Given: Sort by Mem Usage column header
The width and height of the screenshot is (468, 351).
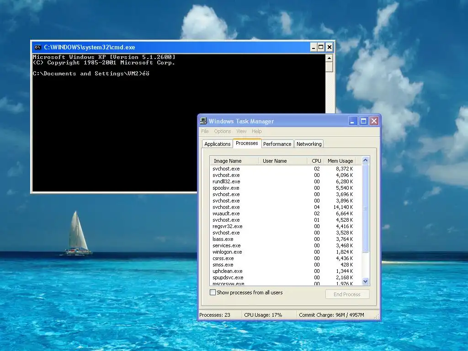Looking at the screenshot, I should (x=340, y=161).
